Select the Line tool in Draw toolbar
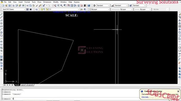The width and height of the screenshot is (181, 101). point(1,14)
